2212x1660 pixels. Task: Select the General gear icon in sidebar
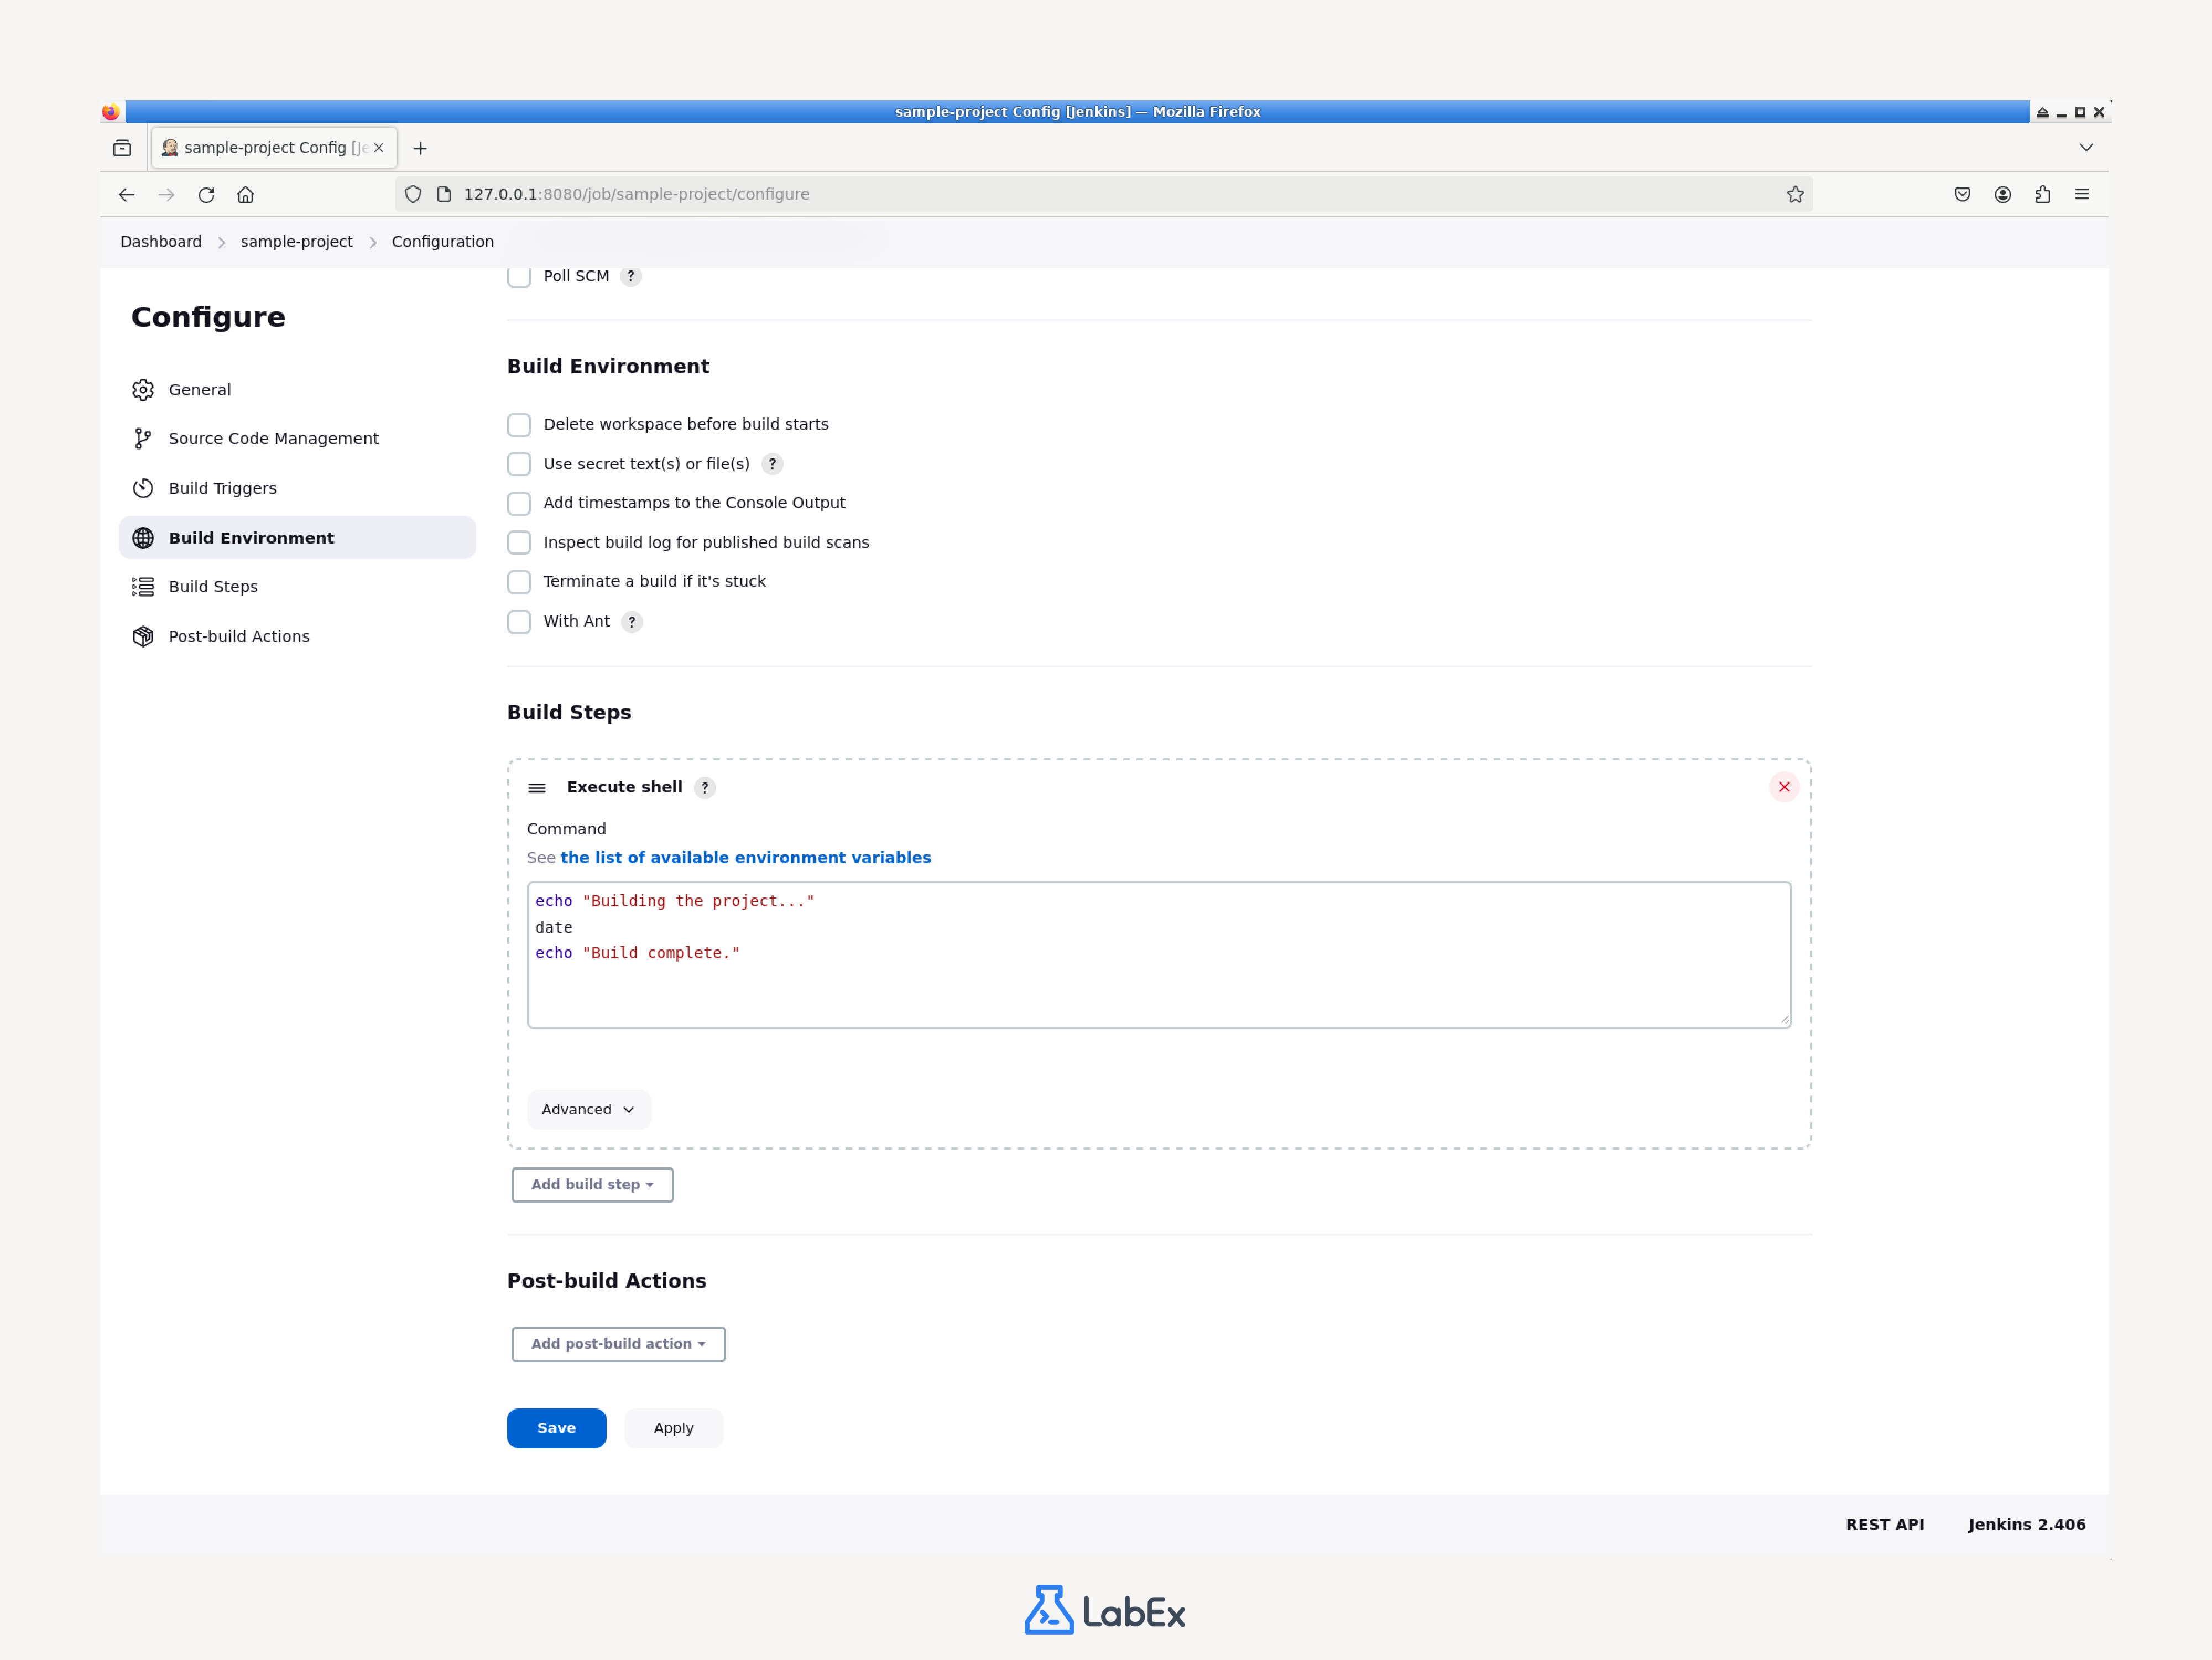click(x=143, y=390)
